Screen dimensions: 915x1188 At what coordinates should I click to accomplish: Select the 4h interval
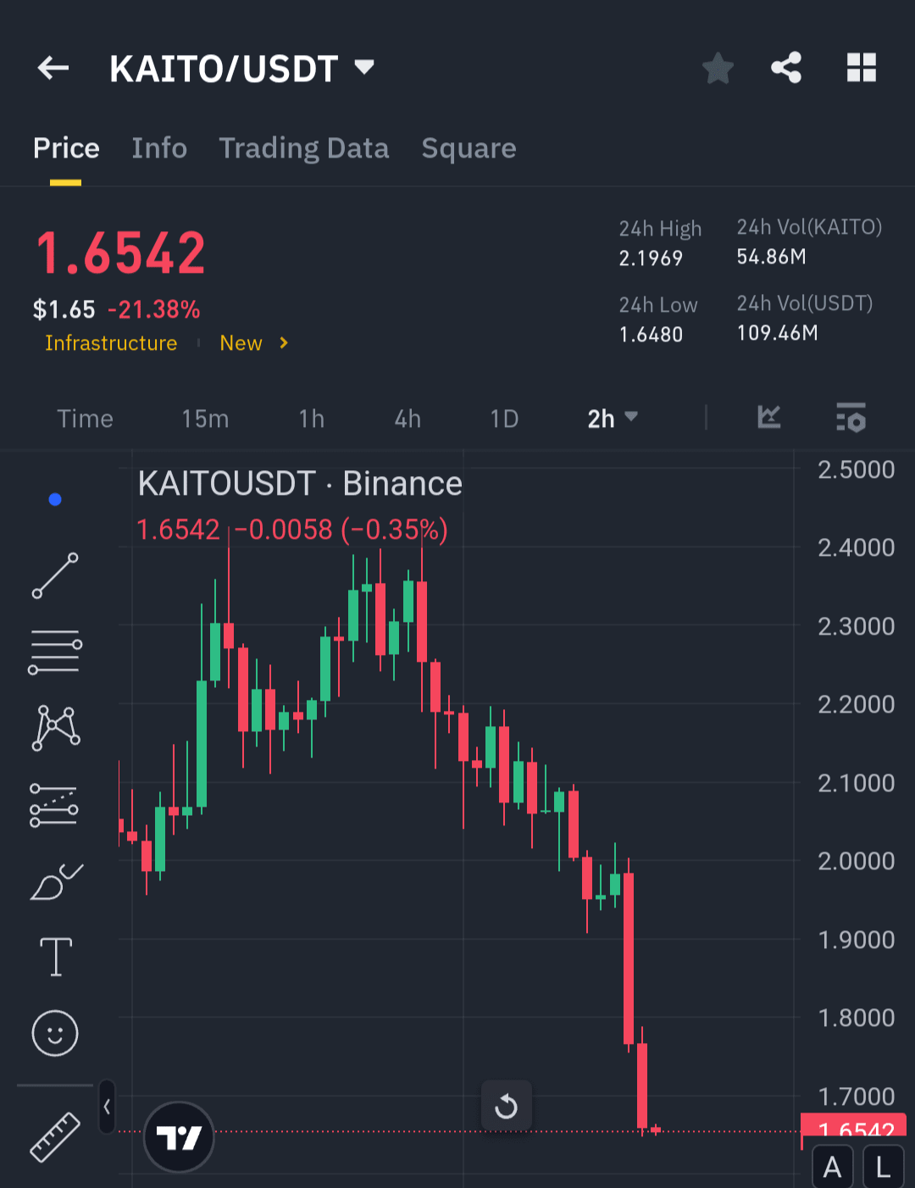click(x=408, y=419)
